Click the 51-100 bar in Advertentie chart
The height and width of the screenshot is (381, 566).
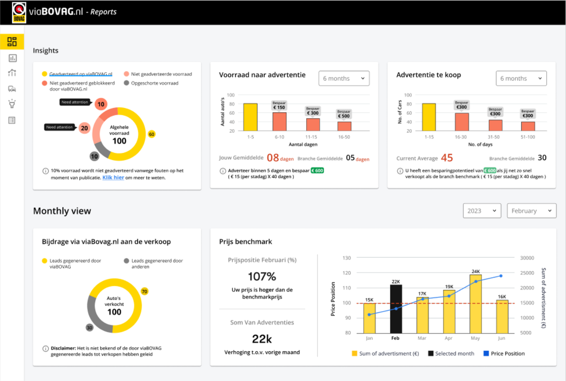coord(528,126)
